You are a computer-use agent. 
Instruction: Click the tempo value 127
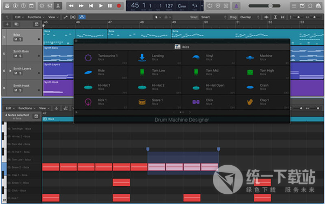169,6
